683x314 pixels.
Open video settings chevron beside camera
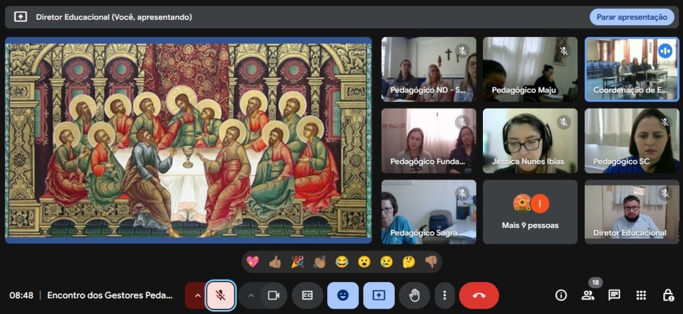click(251, 296)
